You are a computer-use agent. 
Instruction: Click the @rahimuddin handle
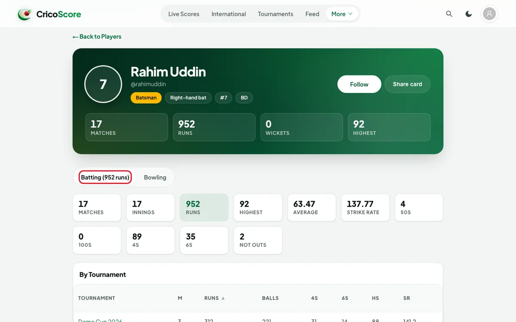(x=148, y=84)
